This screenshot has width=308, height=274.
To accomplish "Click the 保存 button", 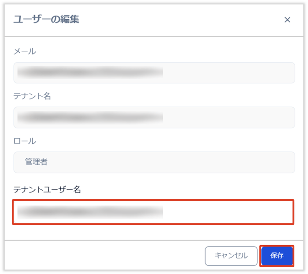I will 277,256.
